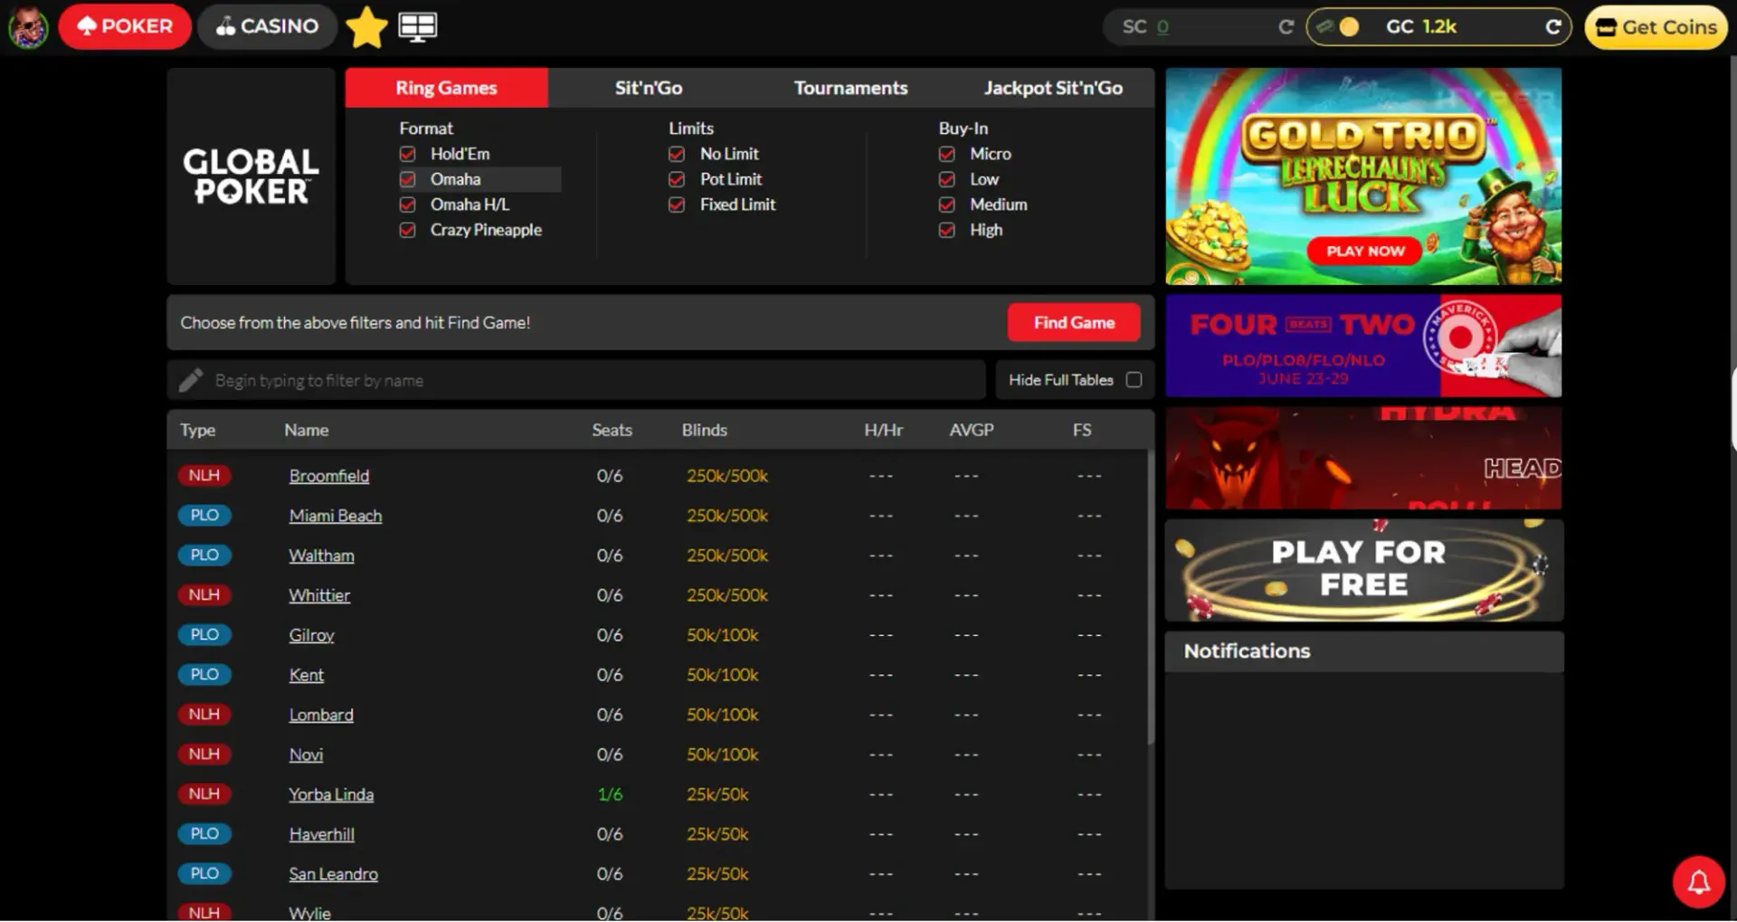This screenshot has height=922, width=1737.
Task: Uncheck the High buy-in checkbox
Action: click(x=947, y=230)
